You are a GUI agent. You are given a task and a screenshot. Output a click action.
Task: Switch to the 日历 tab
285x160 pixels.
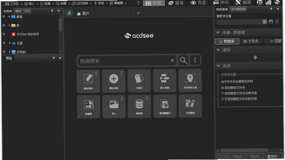pyautogui.click(x=28, y=11)
